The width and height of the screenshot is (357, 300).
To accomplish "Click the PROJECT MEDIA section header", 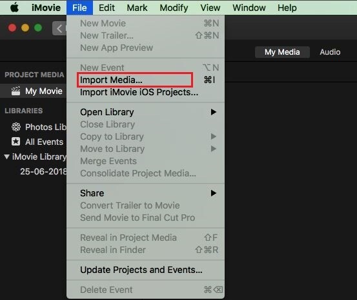I will (34, 75).
